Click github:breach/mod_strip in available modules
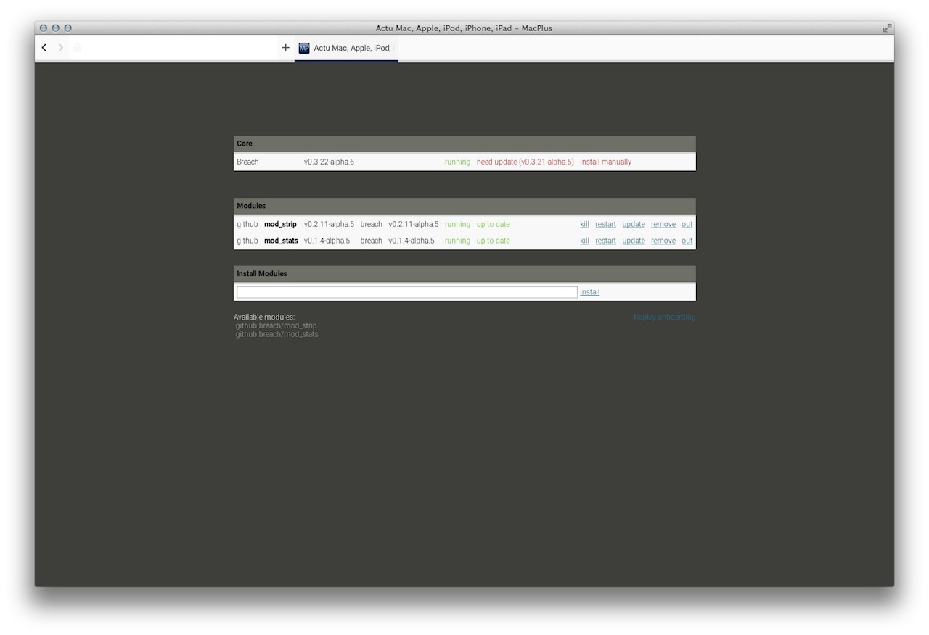 coord(276,326)
